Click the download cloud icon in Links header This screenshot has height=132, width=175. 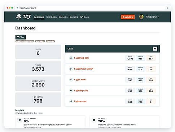[155, 49]
